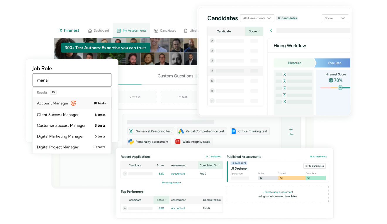The image size is (387, 224).
Task: Click the JA marker on Hirenest Score slider
Action: [340, 87]
